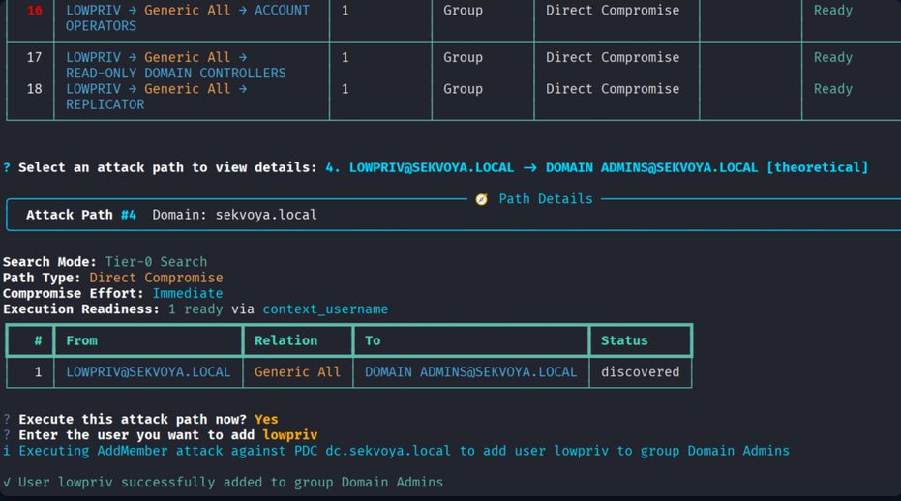The width and height of the screenshot is (901, 501).
Task: Click the Yes answer to execute prompt
Action: point(266,420)
